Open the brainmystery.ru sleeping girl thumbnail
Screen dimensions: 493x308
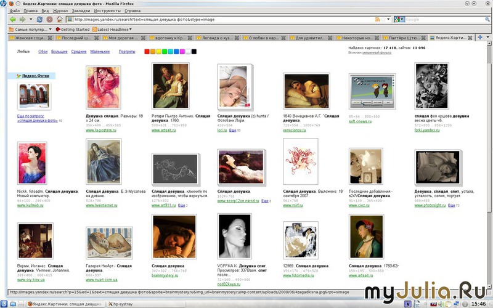tap(174, 237)
